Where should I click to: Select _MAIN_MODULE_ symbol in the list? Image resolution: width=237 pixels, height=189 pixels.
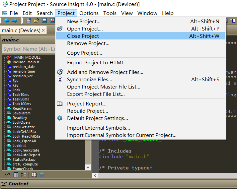pyautogui.click(x=27, y=57)
